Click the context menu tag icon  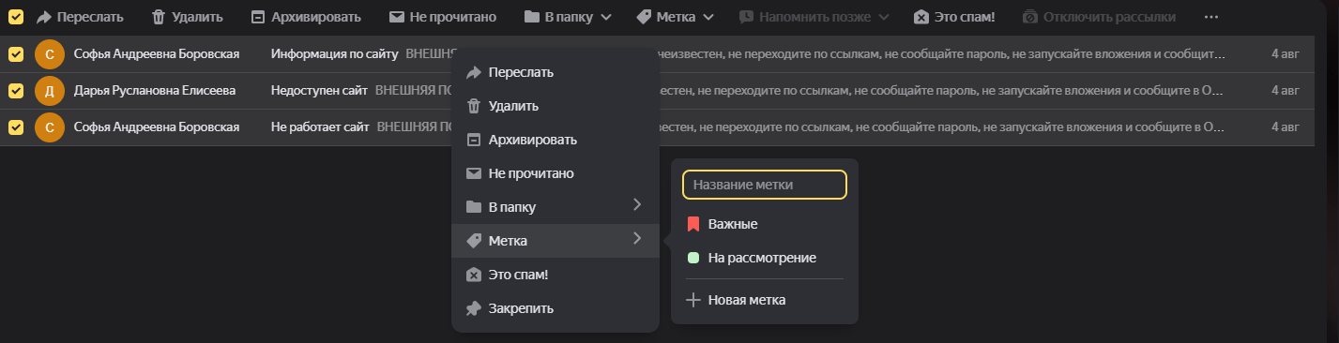[474, 241]
